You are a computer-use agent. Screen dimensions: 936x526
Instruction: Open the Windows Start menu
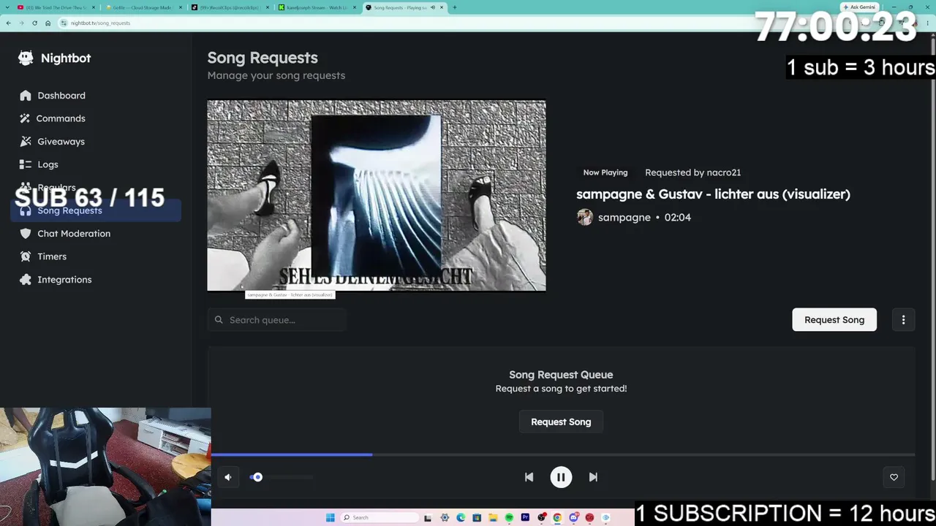330,518
